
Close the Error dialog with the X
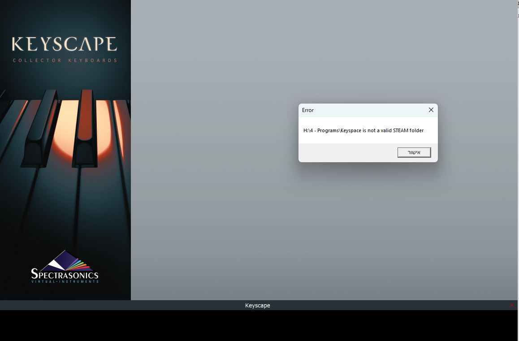(x=431, y=110)
